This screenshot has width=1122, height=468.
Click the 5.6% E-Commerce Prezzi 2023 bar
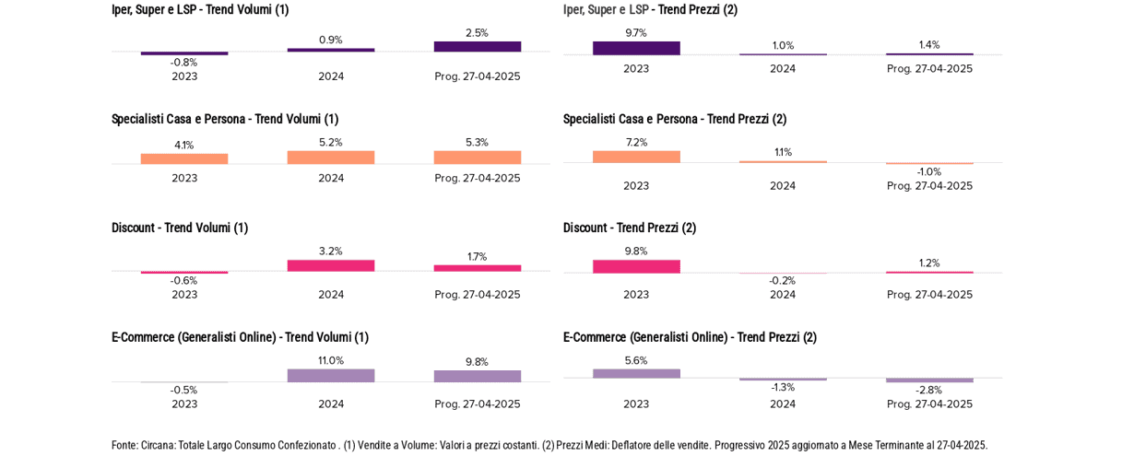[636, 374]
